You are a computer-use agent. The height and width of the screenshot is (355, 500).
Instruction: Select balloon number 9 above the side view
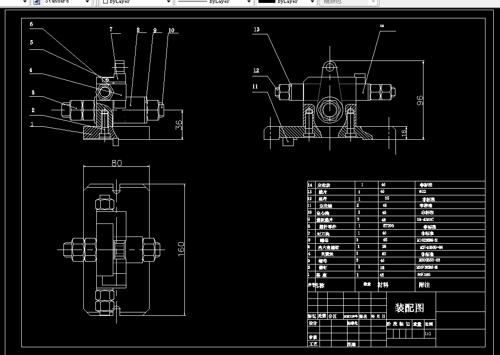(155, 30)
